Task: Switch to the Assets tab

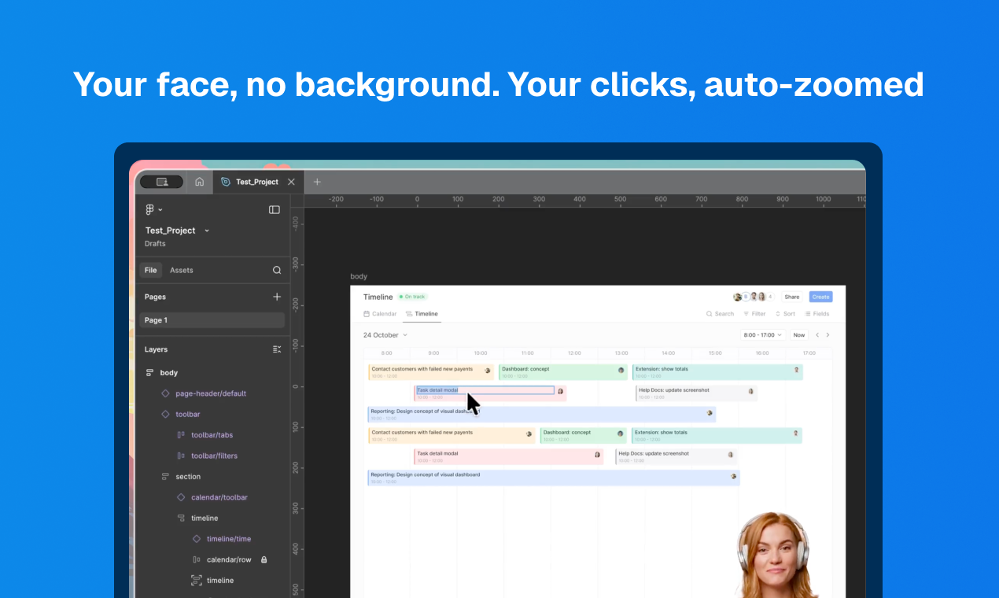Action: point(182,270)
